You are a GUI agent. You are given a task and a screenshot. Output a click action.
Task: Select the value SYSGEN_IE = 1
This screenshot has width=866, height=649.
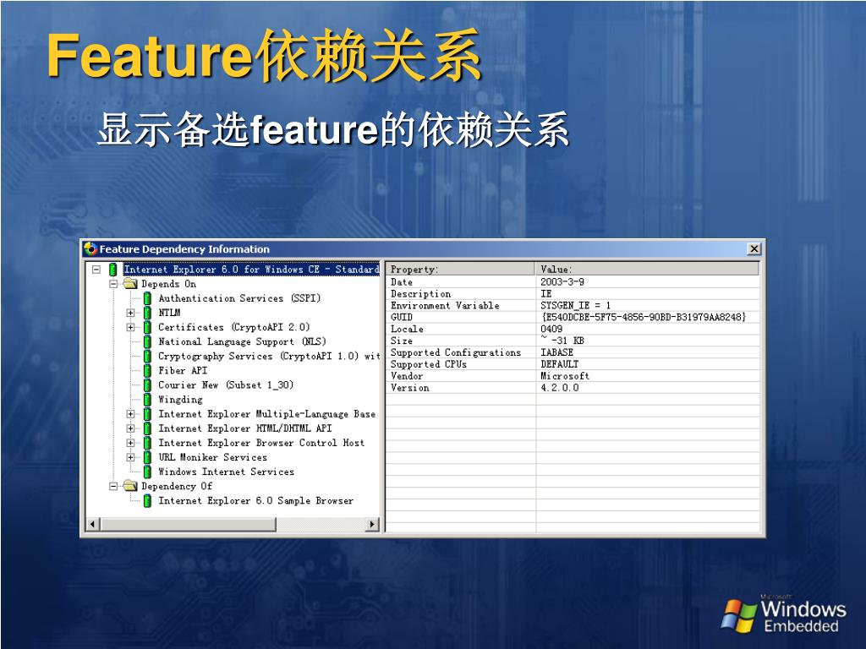[575, 305]
